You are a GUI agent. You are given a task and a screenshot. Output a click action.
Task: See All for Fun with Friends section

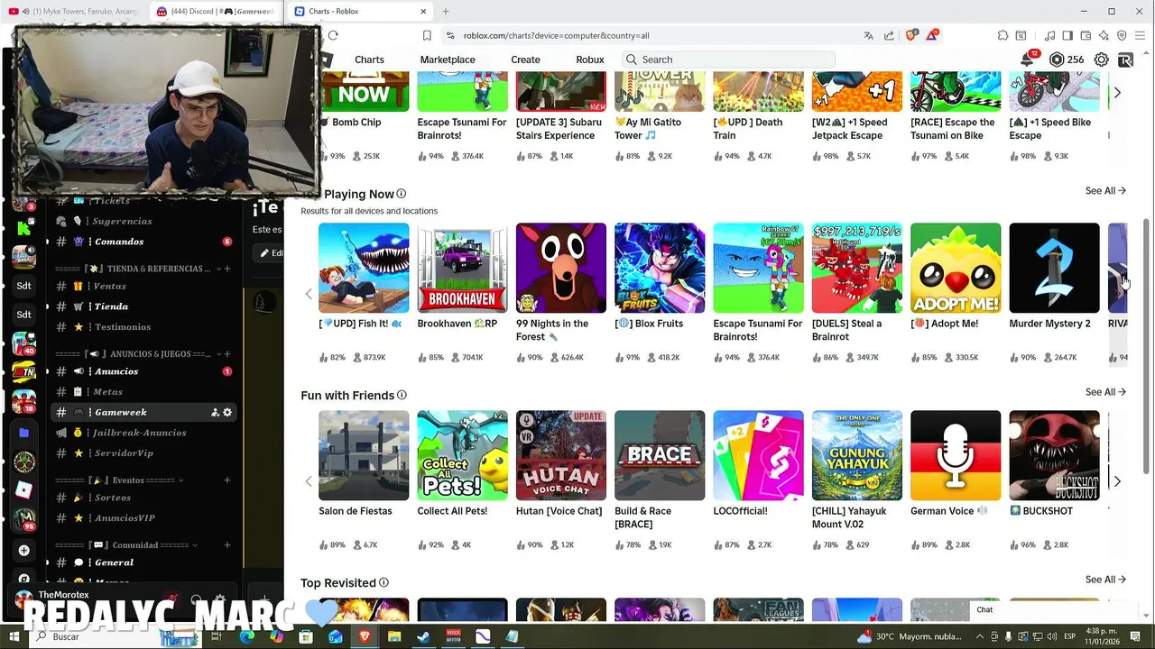1105,392
